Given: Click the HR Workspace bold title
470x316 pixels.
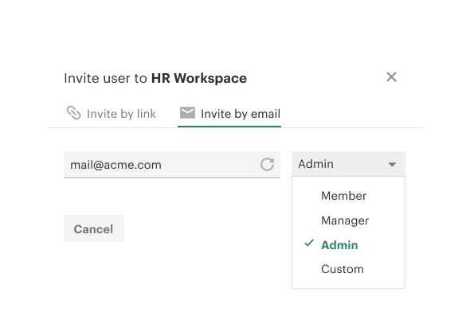Looking at the screenshot, I should [x=199, y=79].
